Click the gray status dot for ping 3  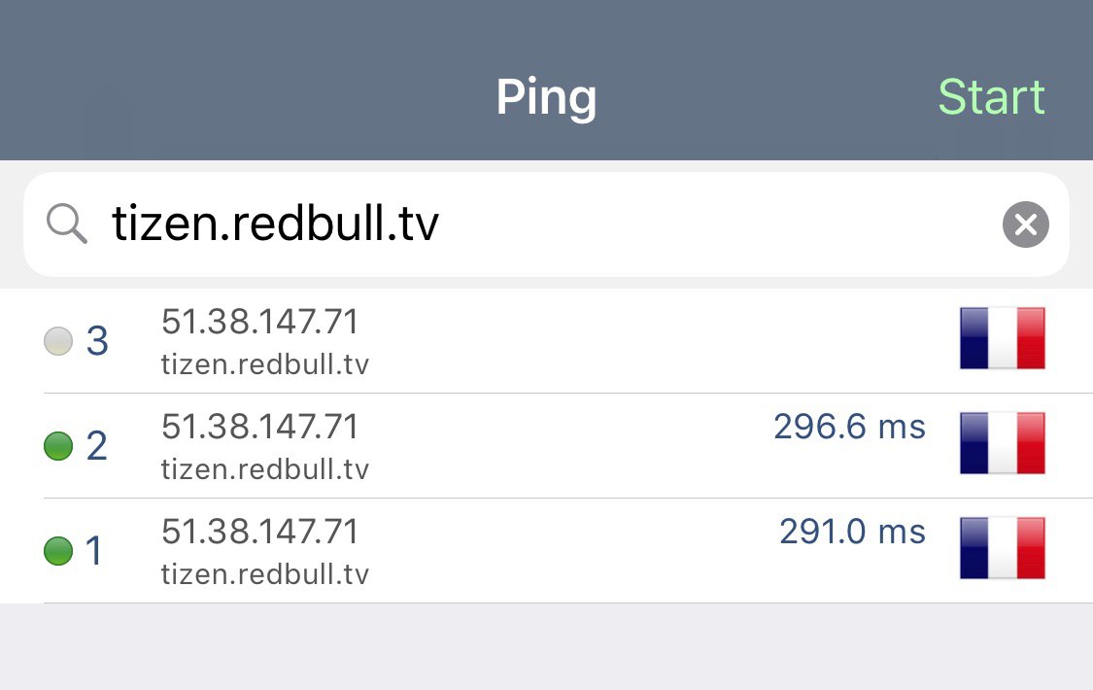click(58, 341)
